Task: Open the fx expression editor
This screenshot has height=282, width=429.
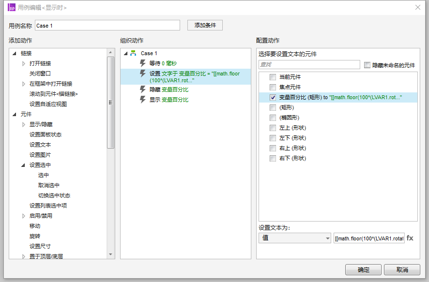Action: pyautogui.click(x=410, y=238)
